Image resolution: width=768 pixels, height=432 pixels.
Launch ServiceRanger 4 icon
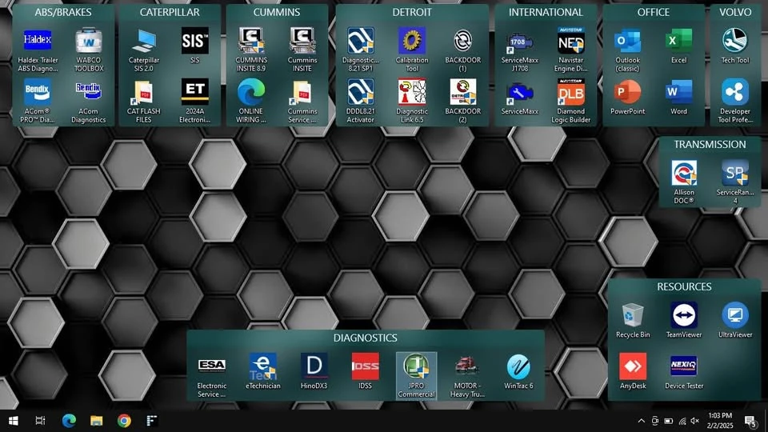click(x=734, y=182)
